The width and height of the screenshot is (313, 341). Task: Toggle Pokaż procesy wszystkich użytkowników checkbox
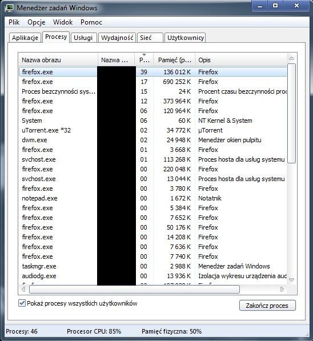click(x=22, y=303)
